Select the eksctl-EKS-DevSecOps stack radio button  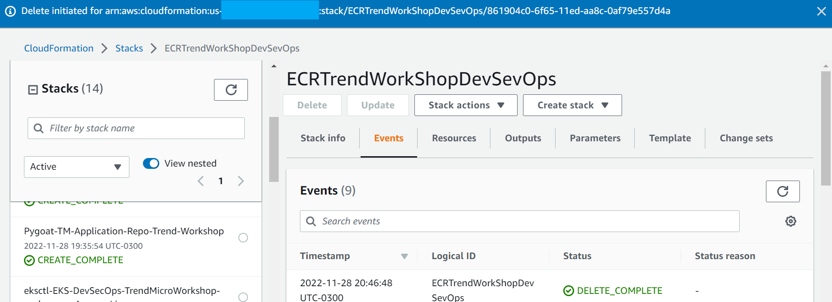pyautogui.click(x=243, y=297)
